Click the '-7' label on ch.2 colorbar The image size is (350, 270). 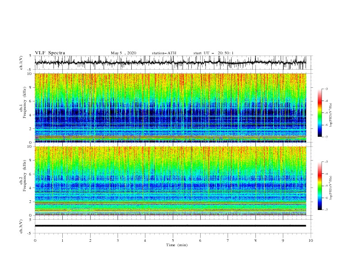click(326, 210)
